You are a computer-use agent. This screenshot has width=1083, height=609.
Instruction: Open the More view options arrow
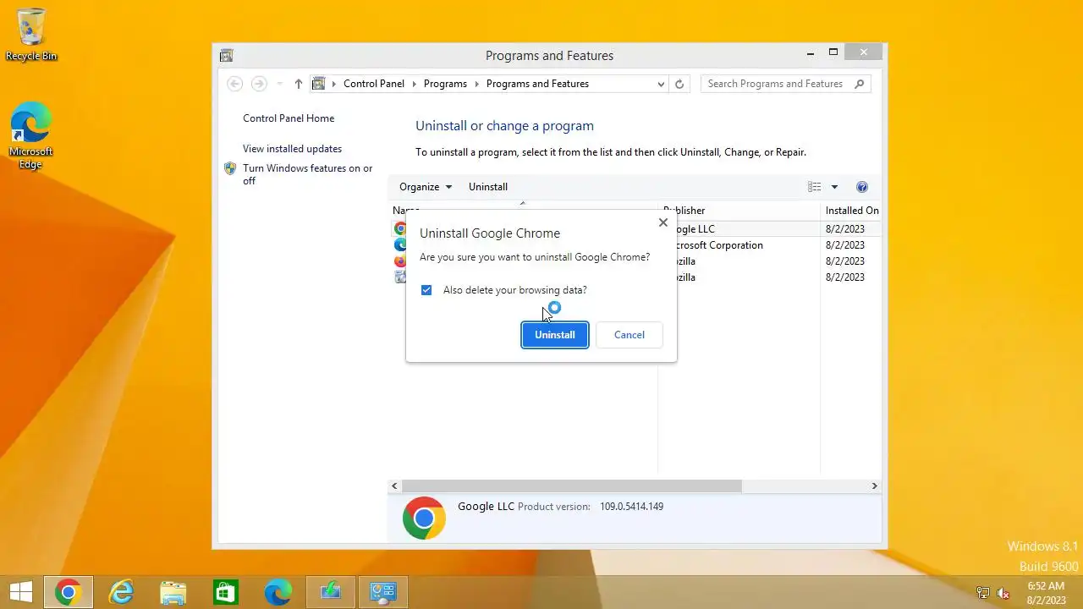[x=834, y=187]
